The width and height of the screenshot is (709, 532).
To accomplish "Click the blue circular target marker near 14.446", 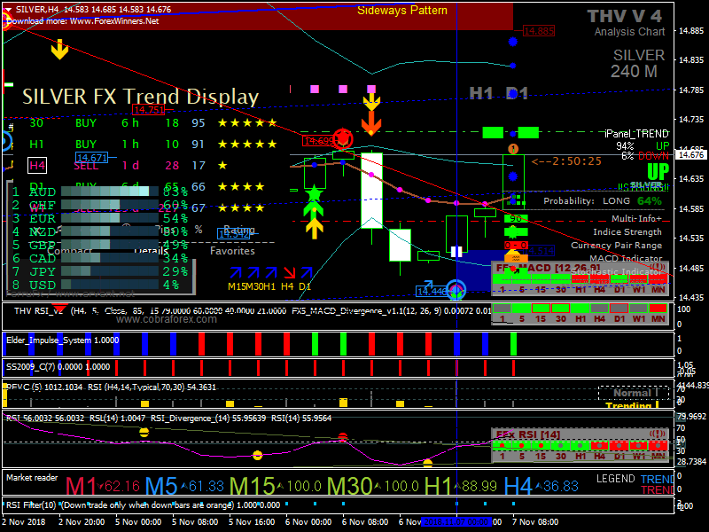I will click(x=456, y=290).
